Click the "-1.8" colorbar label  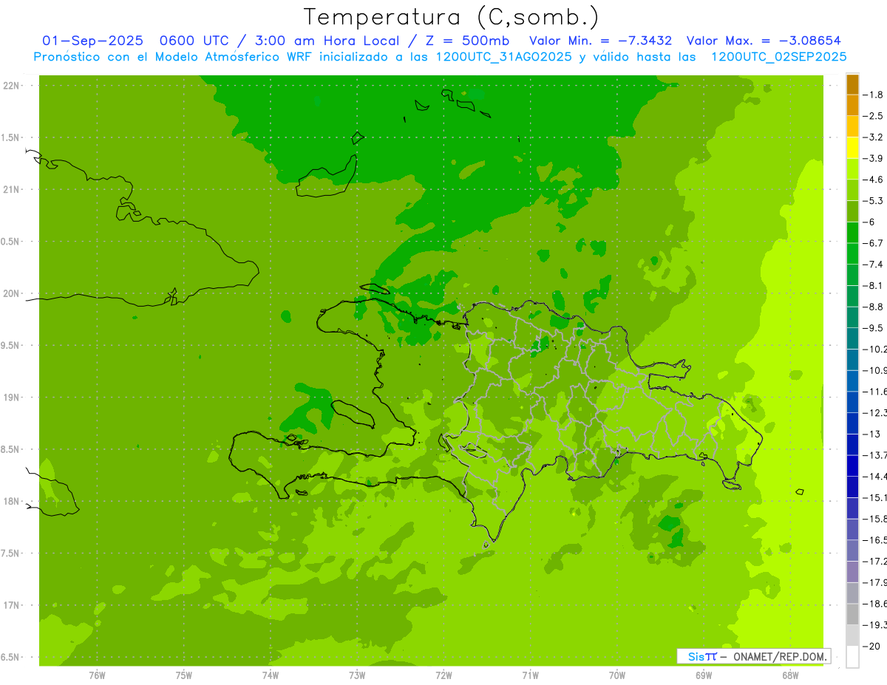point(873,95)
